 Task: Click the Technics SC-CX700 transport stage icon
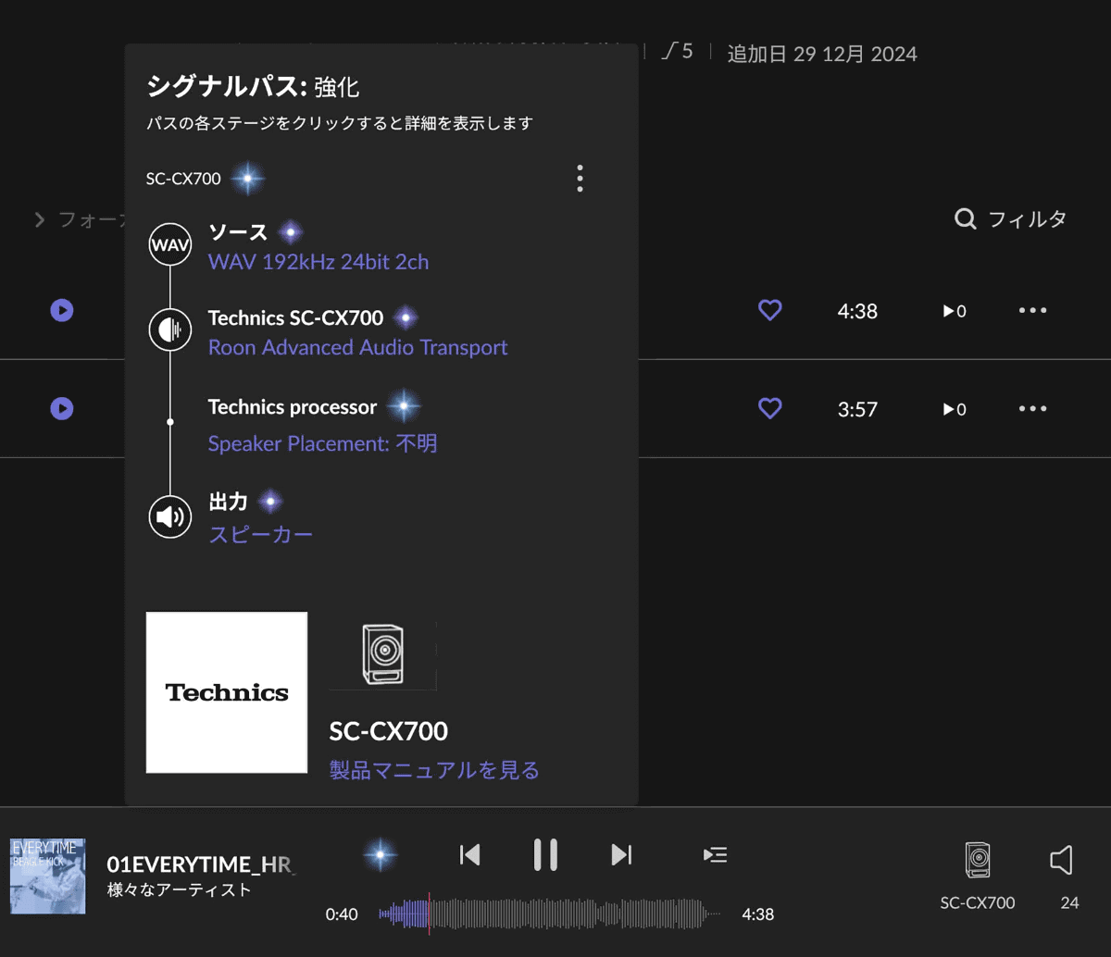coord(169,329)
